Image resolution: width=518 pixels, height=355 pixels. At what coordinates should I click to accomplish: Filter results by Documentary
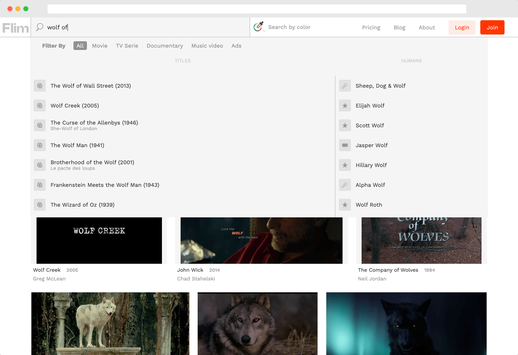click(x=165, y=46)
